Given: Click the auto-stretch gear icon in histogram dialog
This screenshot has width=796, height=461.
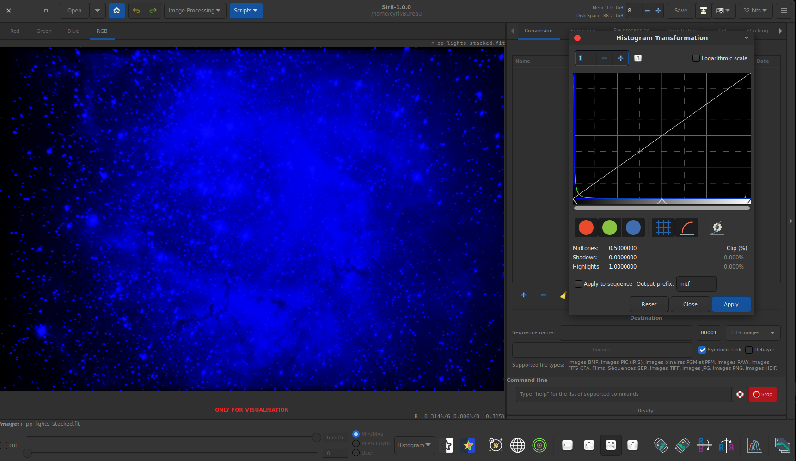Looking at the screenshot, I should (716, 227).
